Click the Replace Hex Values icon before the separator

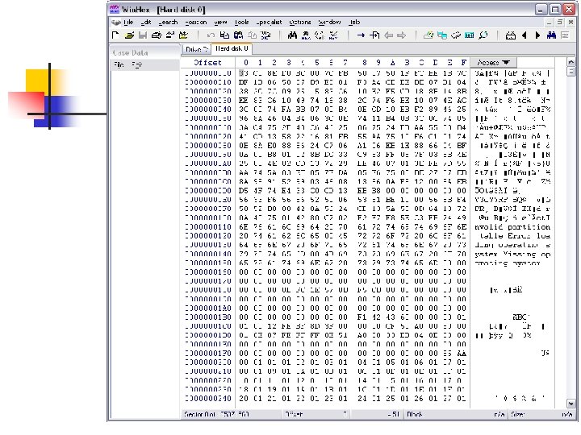pyautogui.click(x=333, y=35)
